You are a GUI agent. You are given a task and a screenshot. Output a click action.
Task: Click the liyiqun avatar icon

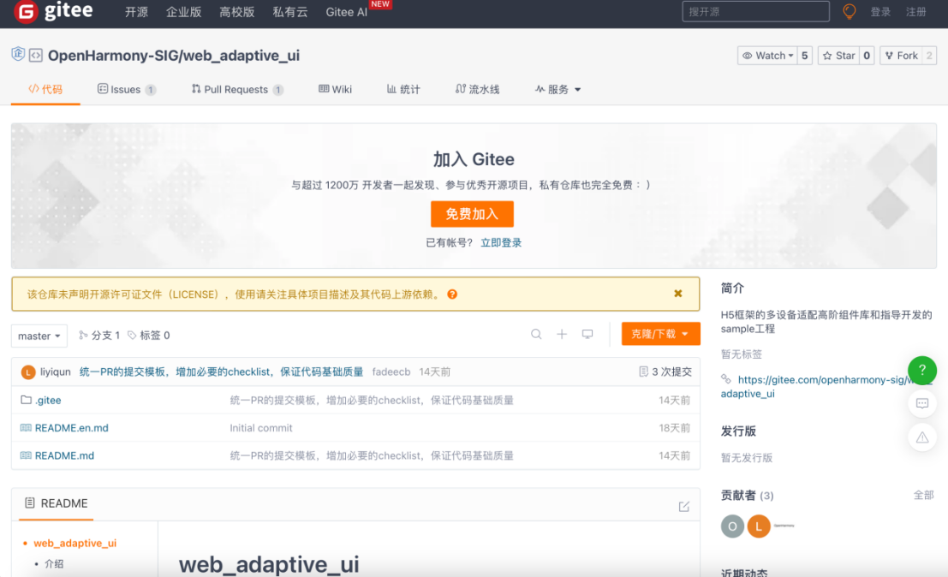(27, 372)
